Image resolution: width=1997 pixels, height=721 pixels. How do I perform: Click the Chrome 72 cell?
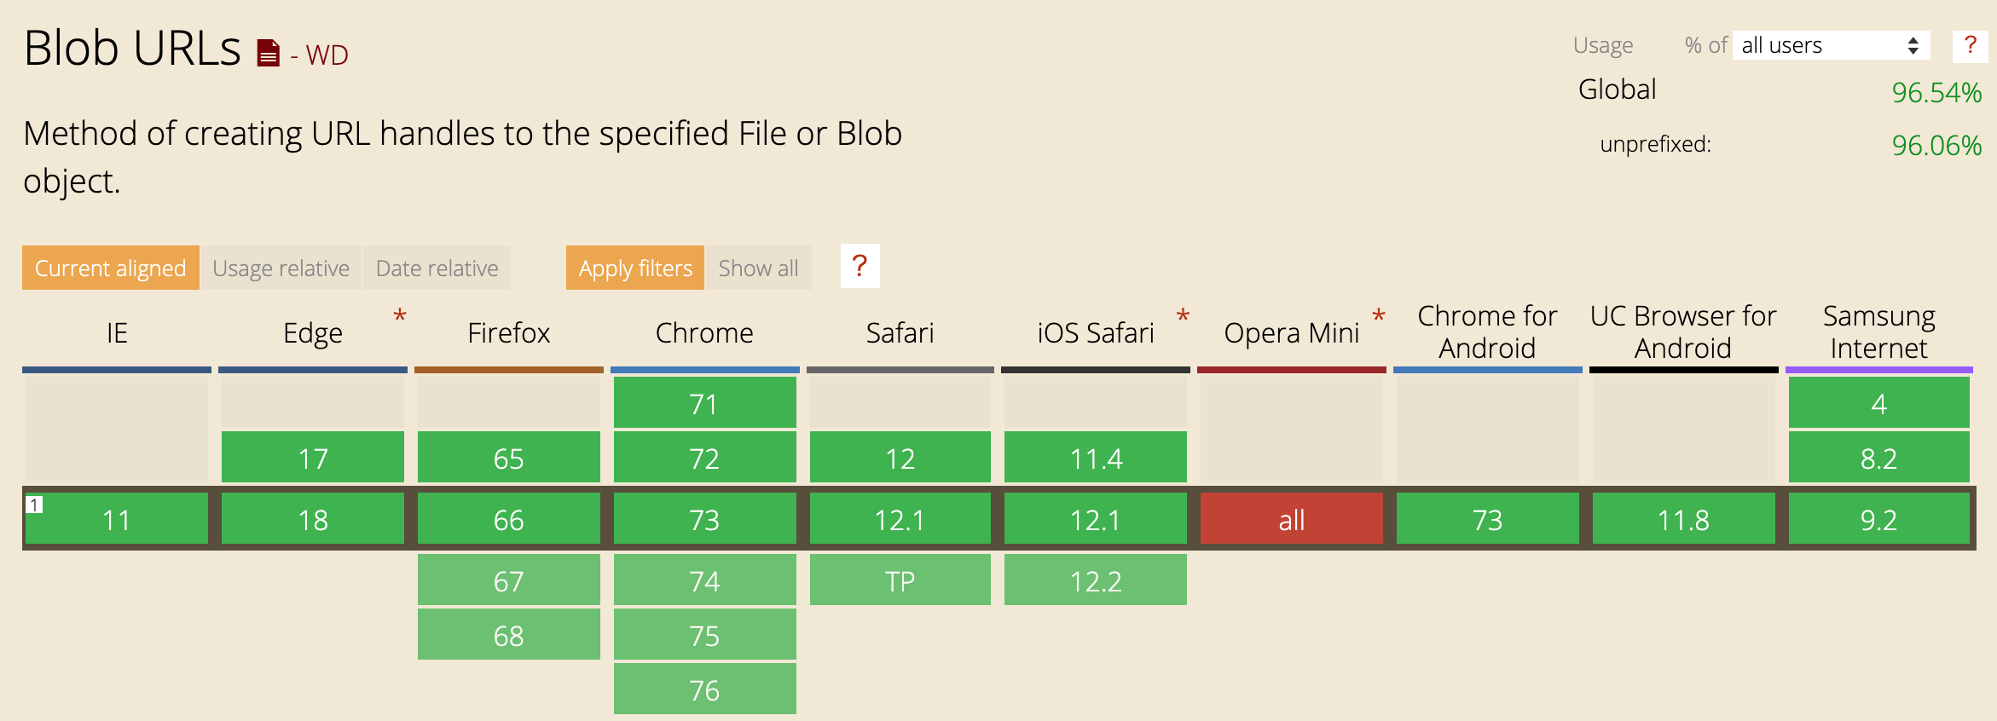click(705, 457)
